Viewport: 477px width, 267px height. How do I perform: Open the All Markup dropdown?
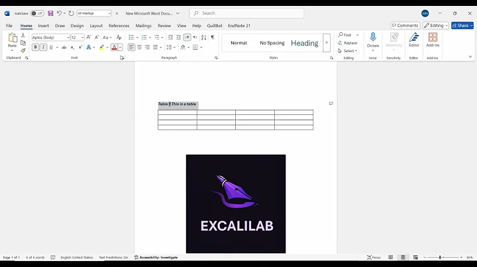point(94,13)
